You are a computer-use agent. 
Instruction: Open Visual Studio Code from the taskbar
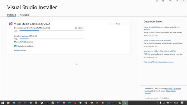[108, 103]
